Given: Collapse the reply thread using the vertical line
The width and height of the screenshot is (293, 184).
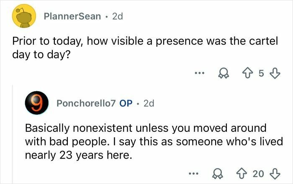Looking at the screenshot, I should coord(12,134).
